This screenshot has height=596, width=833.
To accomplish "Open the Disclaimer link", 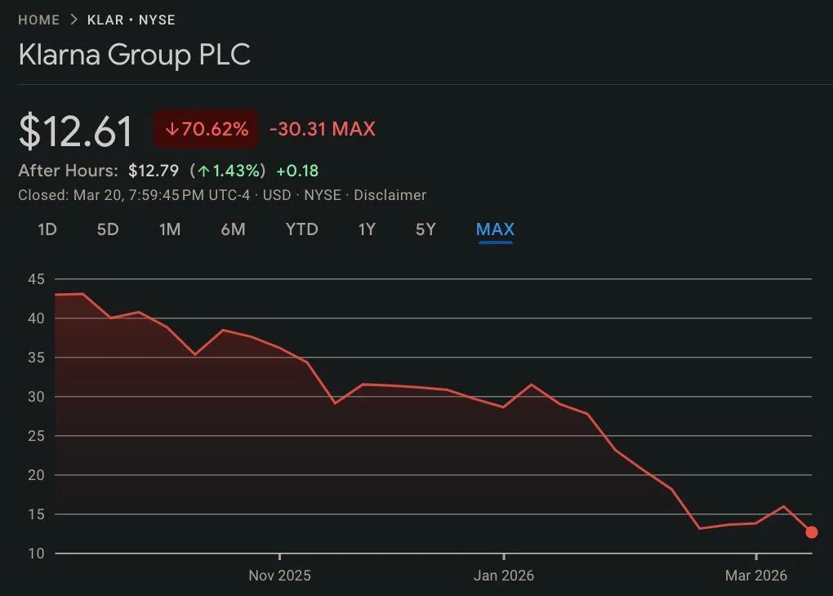I will pyautogui.click(x=390, y=195).
